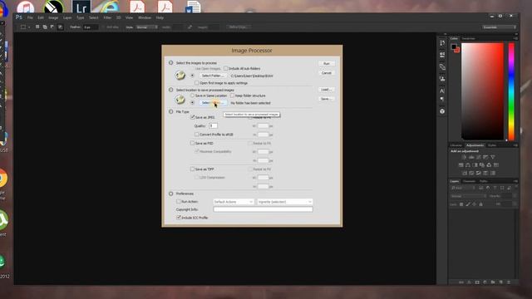
Task: Enable Convert Profile to sRGB
Action: 197,135
